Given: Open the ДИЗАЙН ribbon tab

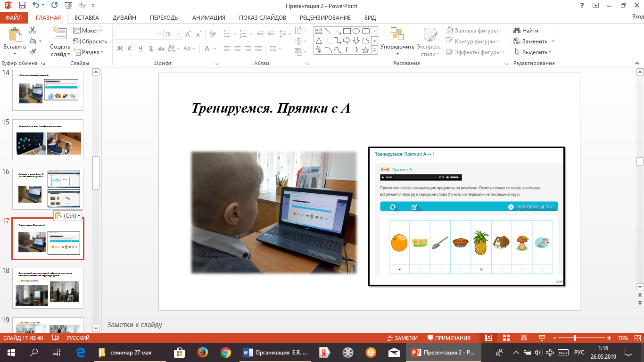Looking at the screenshot, I should point(124,18).
